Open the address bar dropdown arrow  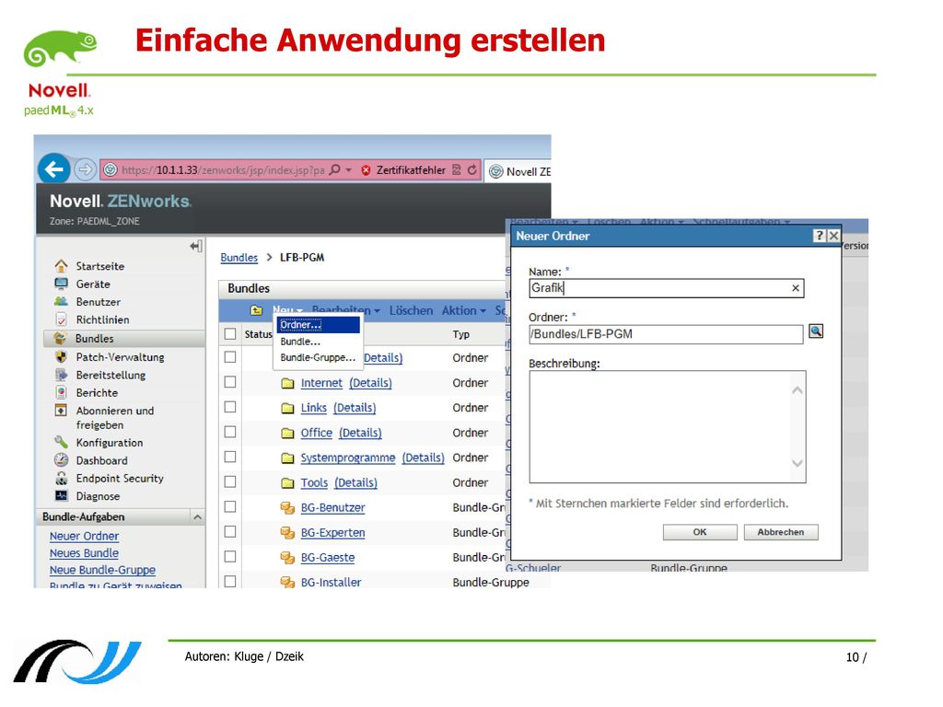pyautogui.click(x=349, y=170)
